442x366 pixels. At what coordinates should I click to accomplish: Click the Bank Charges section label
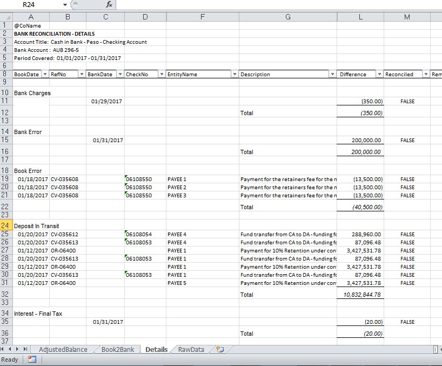(32, 93)
